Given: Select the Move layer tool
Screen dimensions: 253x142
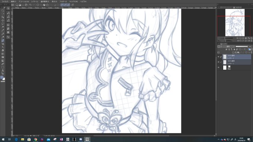Looking at the screenshot, I should (3, 20).
